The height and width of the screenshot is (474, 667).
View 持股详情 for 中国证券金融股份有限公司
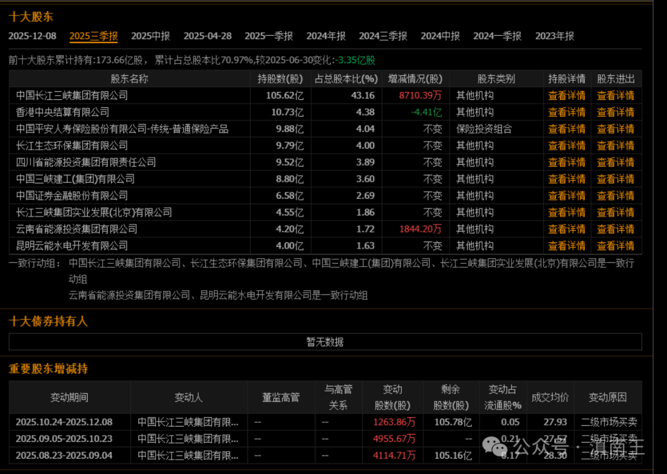pos(566,196)
